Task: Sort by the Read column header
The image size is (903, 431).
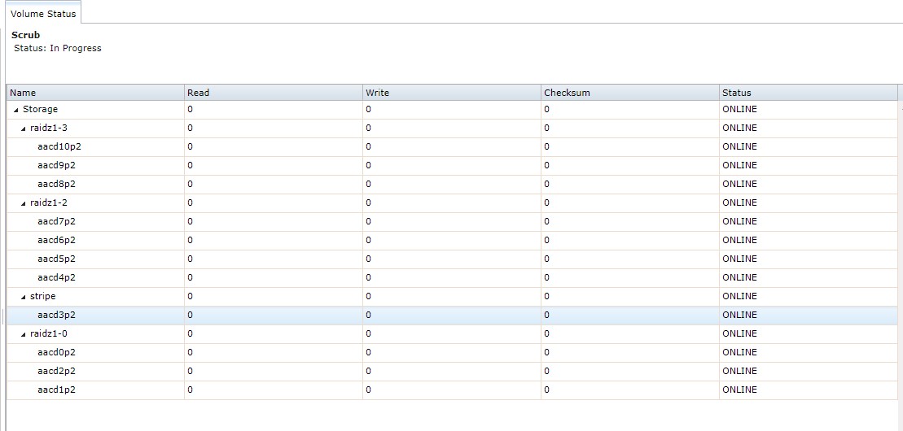Action: (273, 93)
